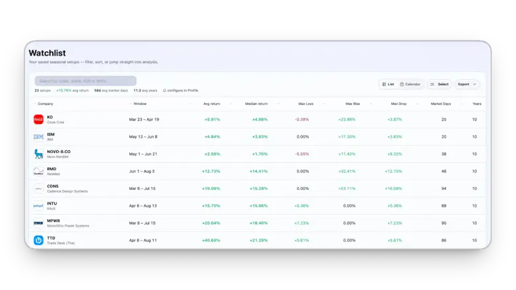Click the +23.88% max rise value
This screenshot has width=516, height=290.
(347, 119)
